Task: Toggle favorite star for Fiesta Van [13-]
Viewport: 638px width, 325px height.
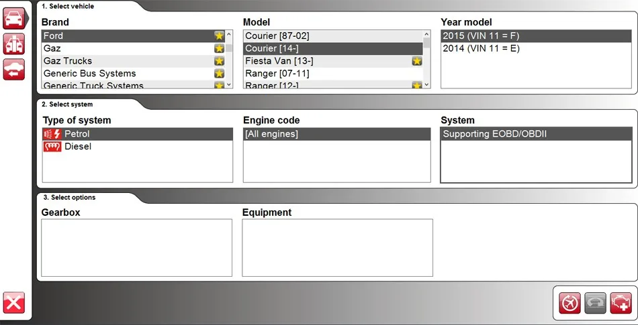Action: click(x=417, y=61)
